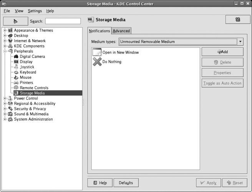Image resolution: width=252 pixels, height=192 pixels.
Task: Collapse the Peripherals tree node
Action: [x=5, y=51]
